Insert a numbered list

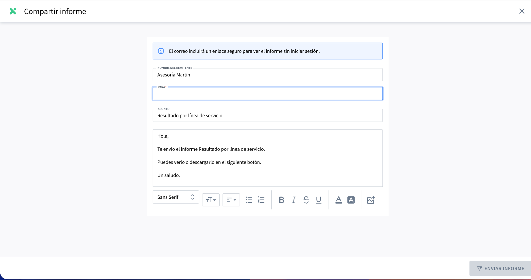click(x=261, y=200)
